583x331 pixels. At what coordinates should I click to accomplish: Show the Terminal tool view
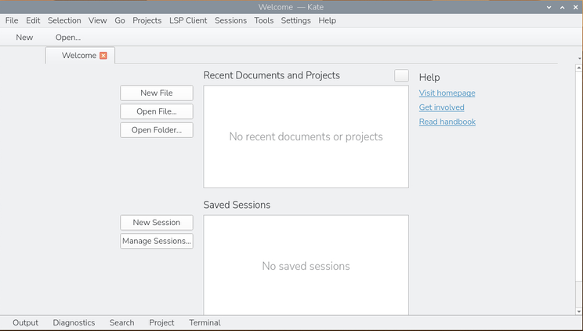(x=205, y=323)
